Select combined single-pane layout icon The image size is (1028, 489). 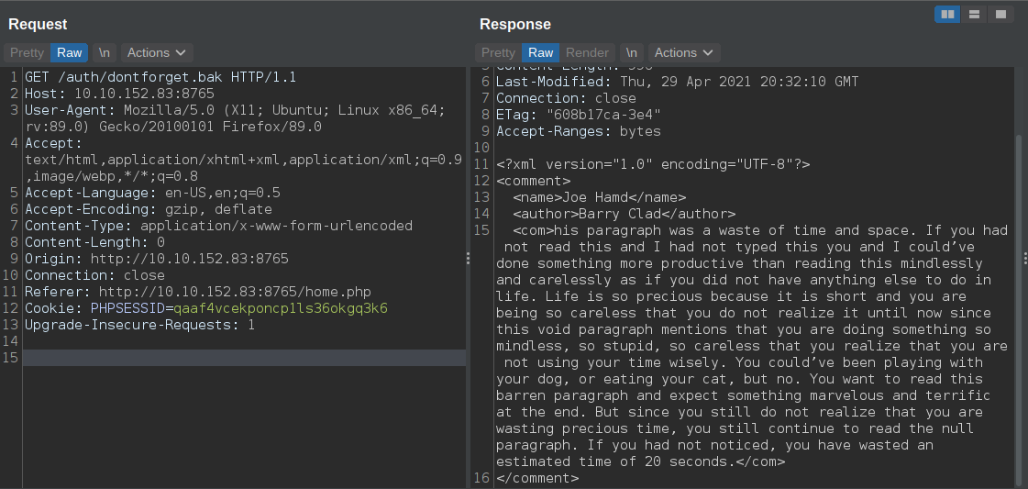coord(1000,15)
